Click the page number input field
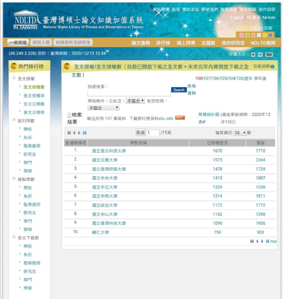Screen dimensions: 283x299 tap(153, 133)
